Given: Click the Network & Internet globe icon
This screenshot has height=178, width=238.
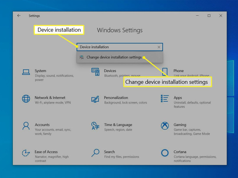Looking at the screenshot, I should [26, 99].
